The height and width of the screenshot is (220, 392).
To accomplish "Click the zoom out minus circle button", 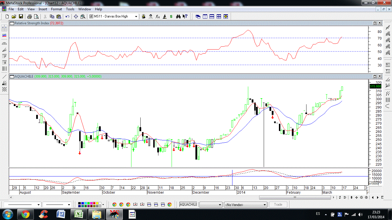I will click(x=362, y=197).
